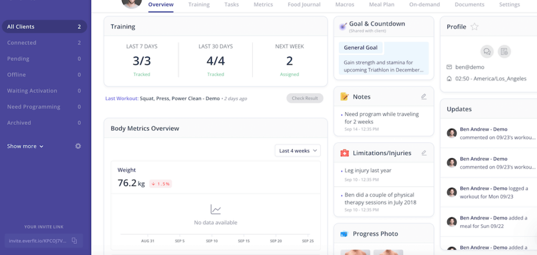The image size is (537, 255).
Task: Edit Notes using the pencil icon
Action: click(x=424, y=97)
